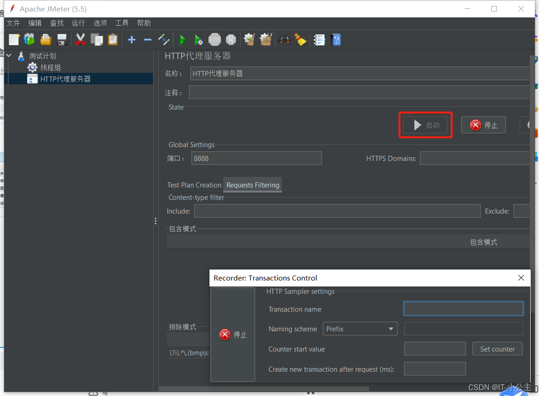Click the Set counter button

(497, 349)
